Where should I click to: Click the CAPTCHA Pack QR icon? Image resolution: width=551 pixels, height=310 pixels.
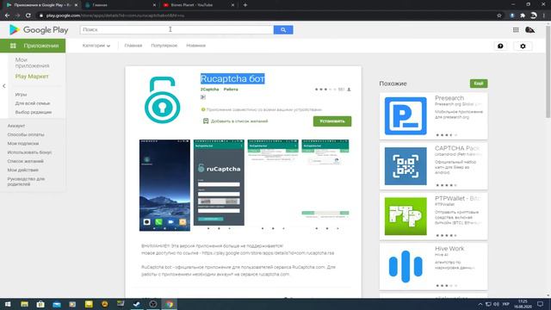click(406, 166)
